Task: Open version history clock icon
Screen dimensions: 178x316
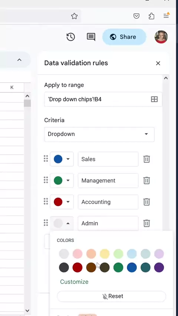Action: point(70,37)
